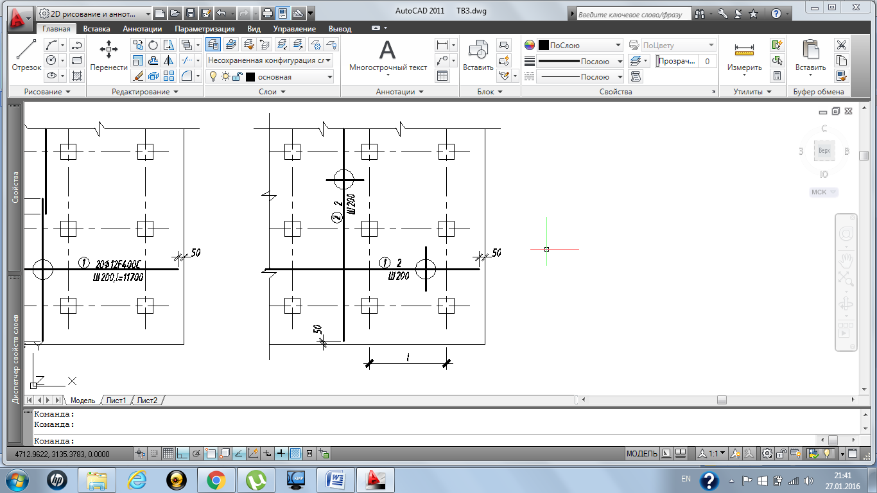Image resolution: width=877 pixels, height=493 pixels.
Task: Expand the Редактирование panel
Action: point(145,92)
